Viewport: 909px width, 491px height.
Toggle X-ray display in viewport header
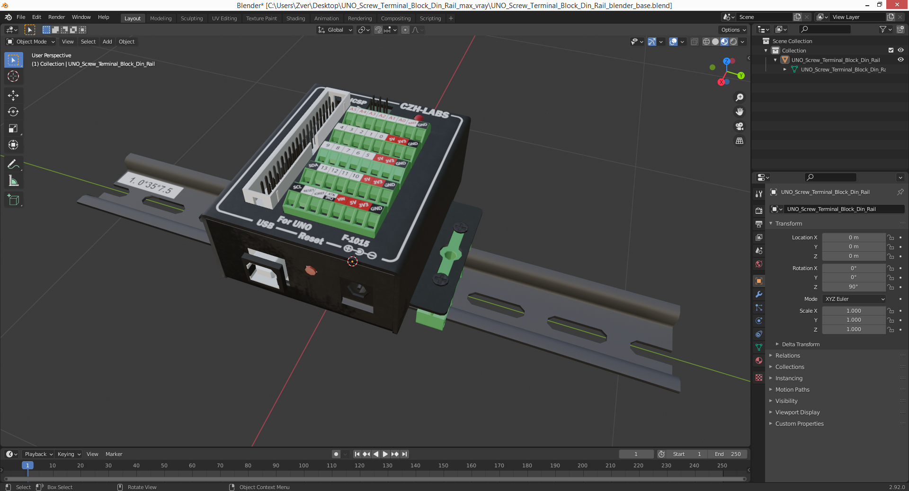694,42
